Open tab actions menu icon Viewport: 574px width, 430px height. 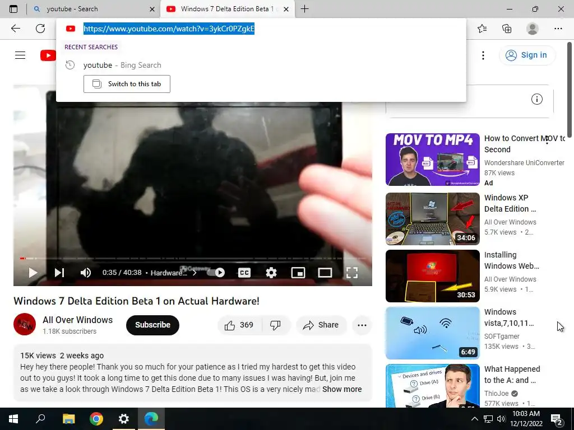point(13,9)
